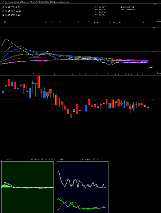
Task: Click the '5.00' price label on EMA chart
Action: point(150,67)
